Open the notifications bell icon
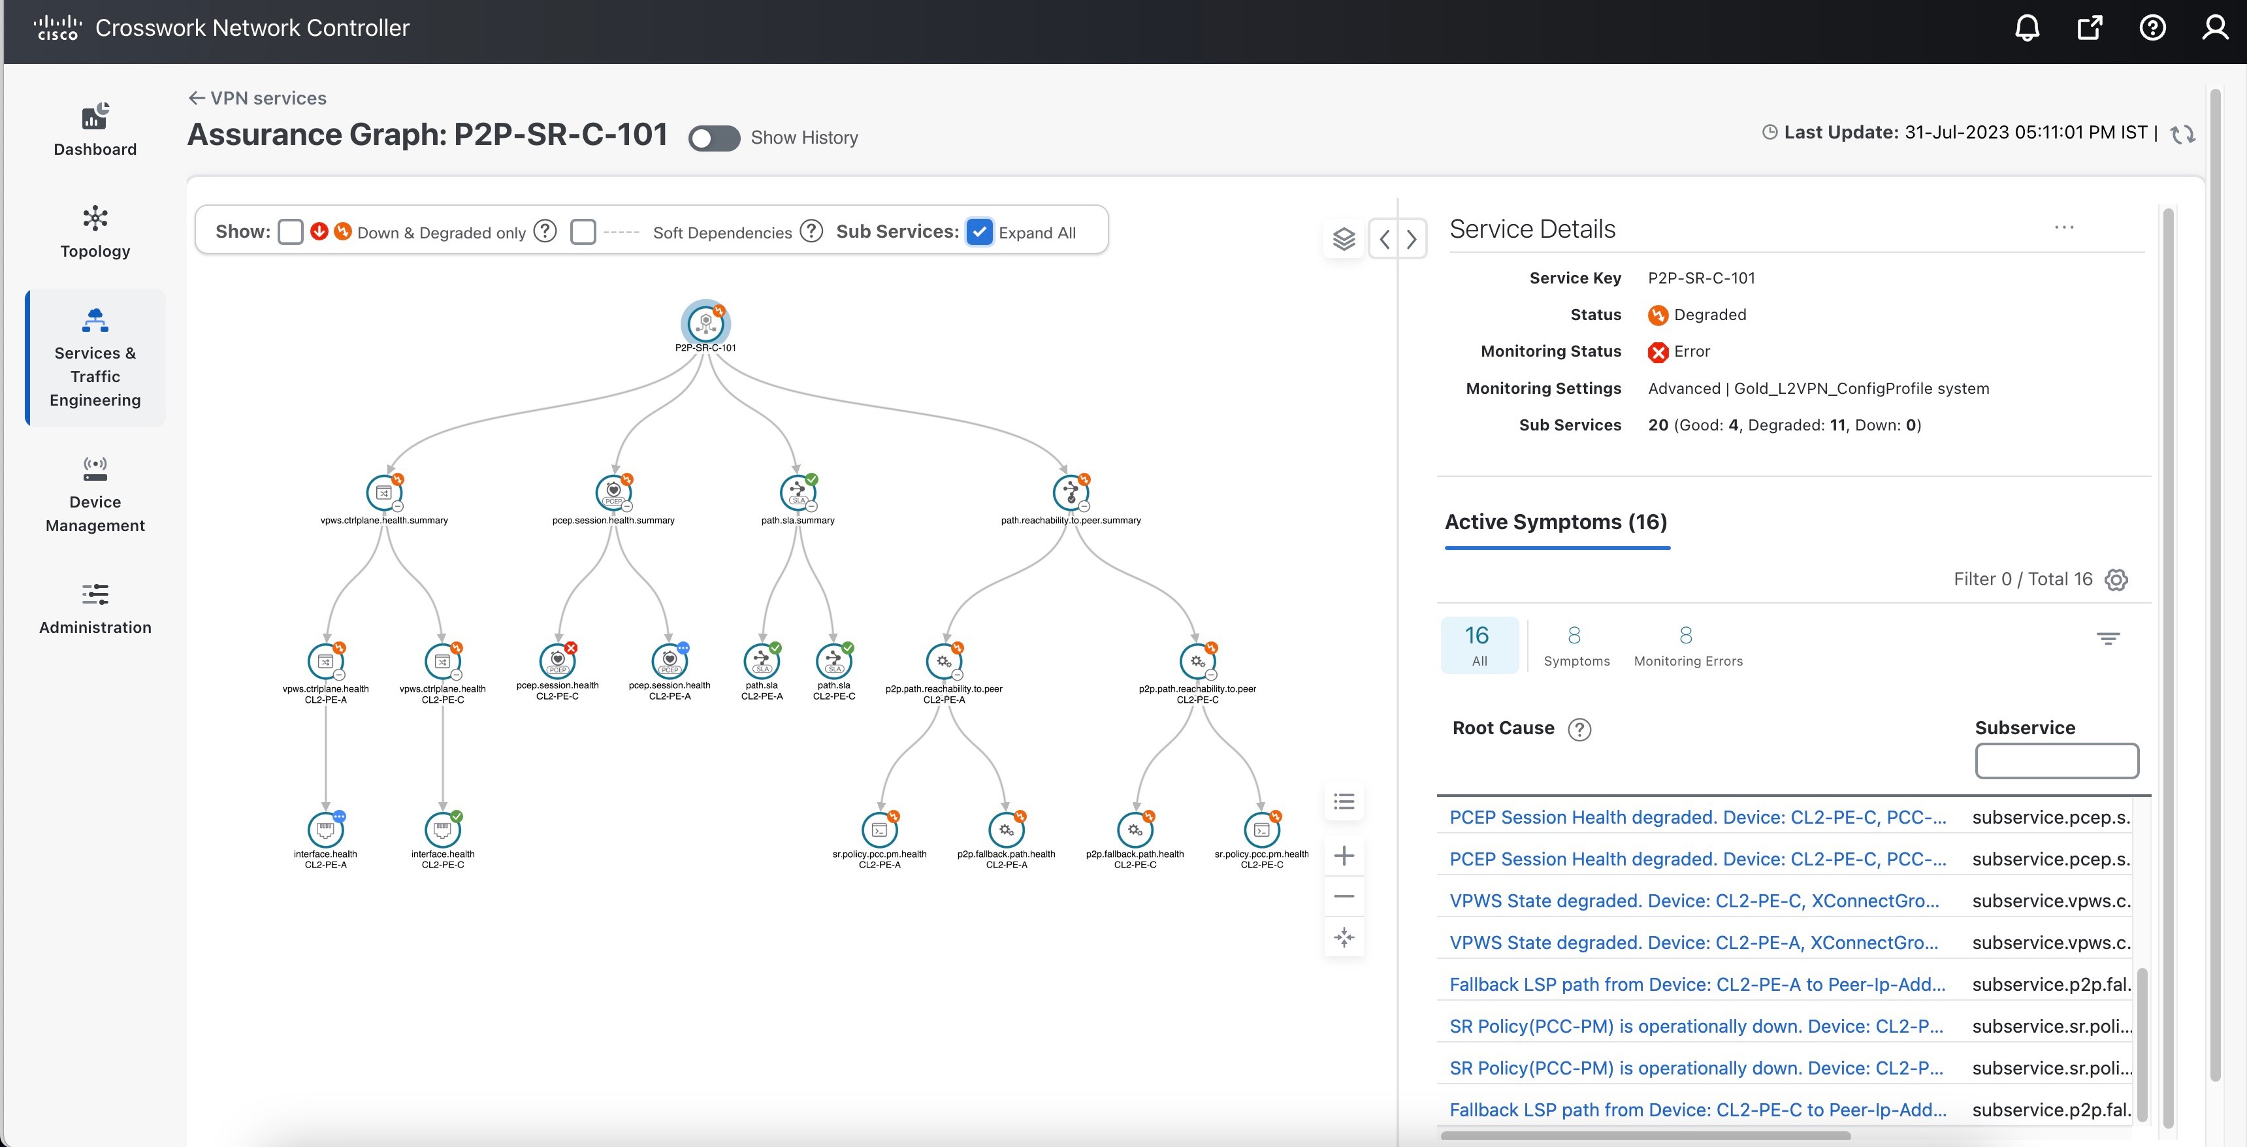The height and width of the screenshot is (1147, 2247). click(x=2027, y=28)
